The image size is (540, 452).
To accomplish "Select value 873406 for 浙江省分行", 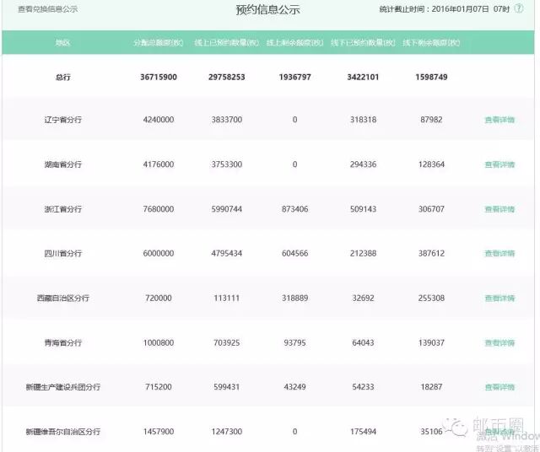I will coord(294,209).
